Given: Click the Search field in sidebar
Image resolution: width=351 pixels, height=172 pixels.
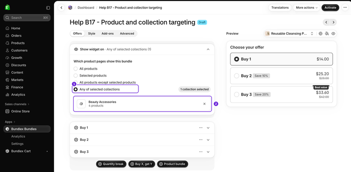Looking at the screenshot, I should [x=27, y=18].
